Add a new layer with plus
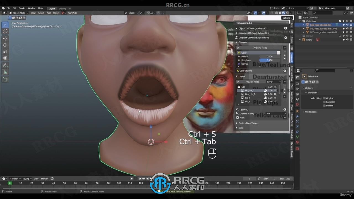 285,82
